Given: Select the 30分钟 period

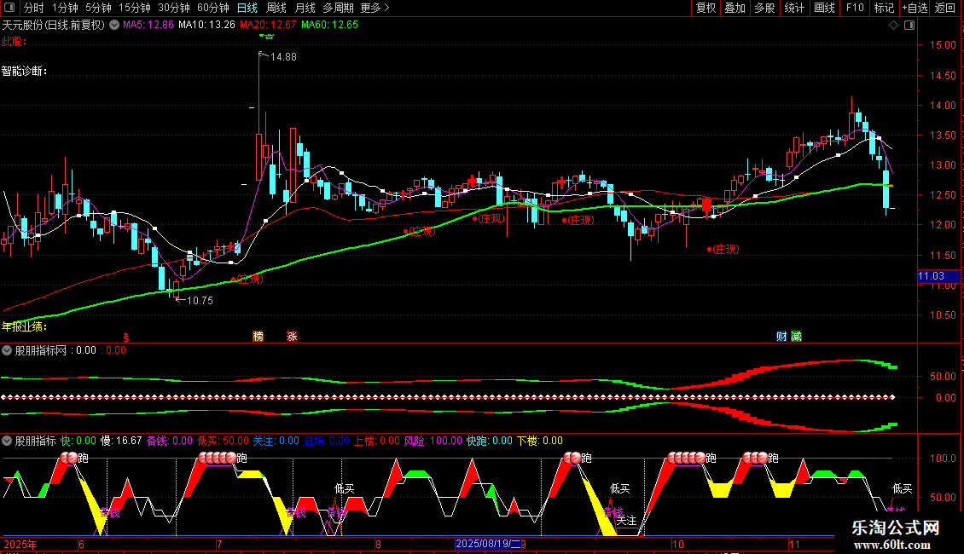Looking at the screenshot, I should [174, 8].
